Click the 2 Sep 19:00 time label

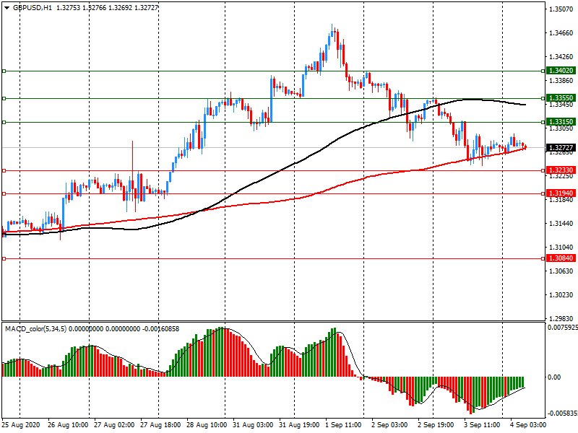coord(436,425)
